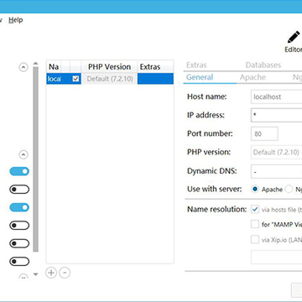Click the Port number field
This screenshot has width=302, height=302.
[264, 133]
